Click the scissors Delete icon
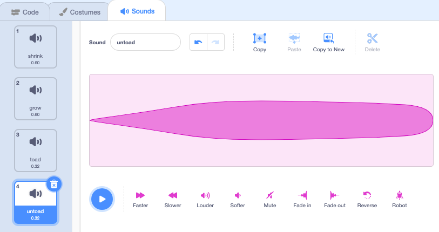Viewport: 439px width, 232px height. [373, 42]
